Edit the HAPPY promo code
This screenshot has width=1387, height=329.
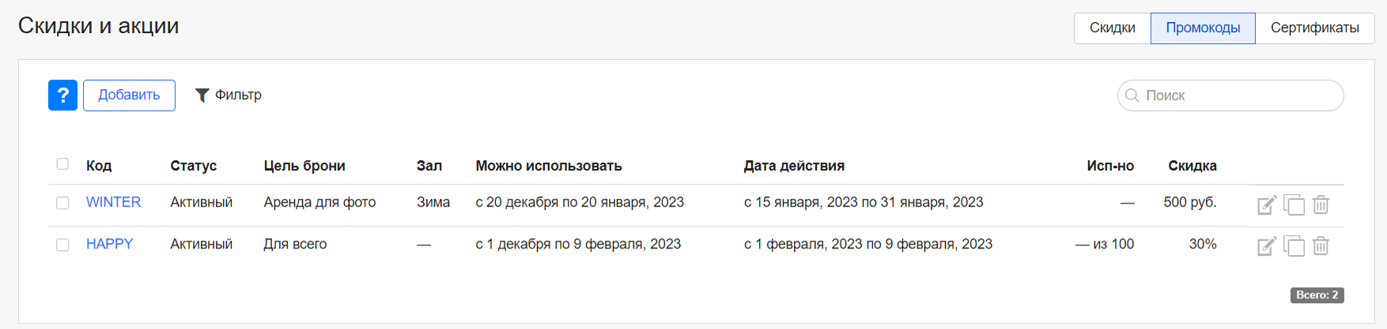[1267, 246]
